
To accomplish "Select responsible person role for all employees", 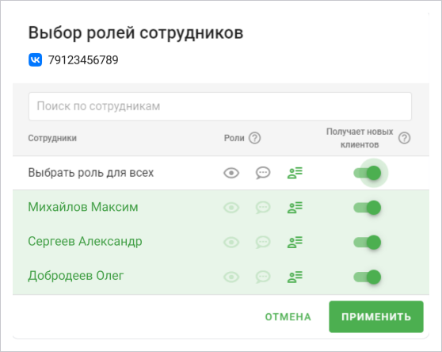I will (x=295, y=173).
